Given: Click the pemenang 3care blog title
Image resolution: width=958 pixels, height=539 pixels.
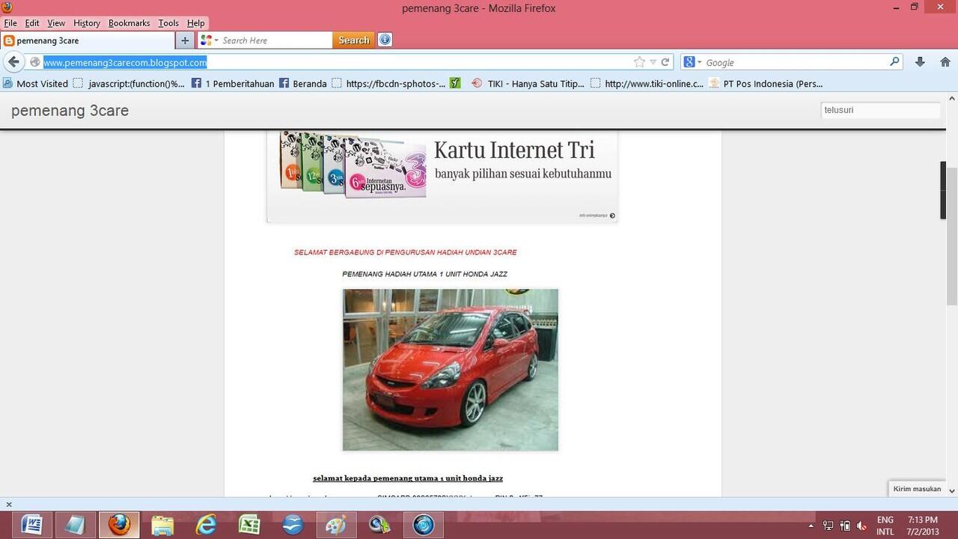Looking at the screenshot, I should pyautogui.click(x=70, y=110).
